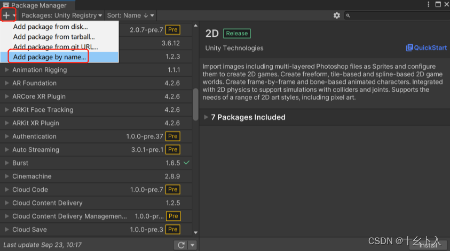The image size is (450, 251).
Task: Expand Animation Rigging versions
Action: click(x=6, y=70)
